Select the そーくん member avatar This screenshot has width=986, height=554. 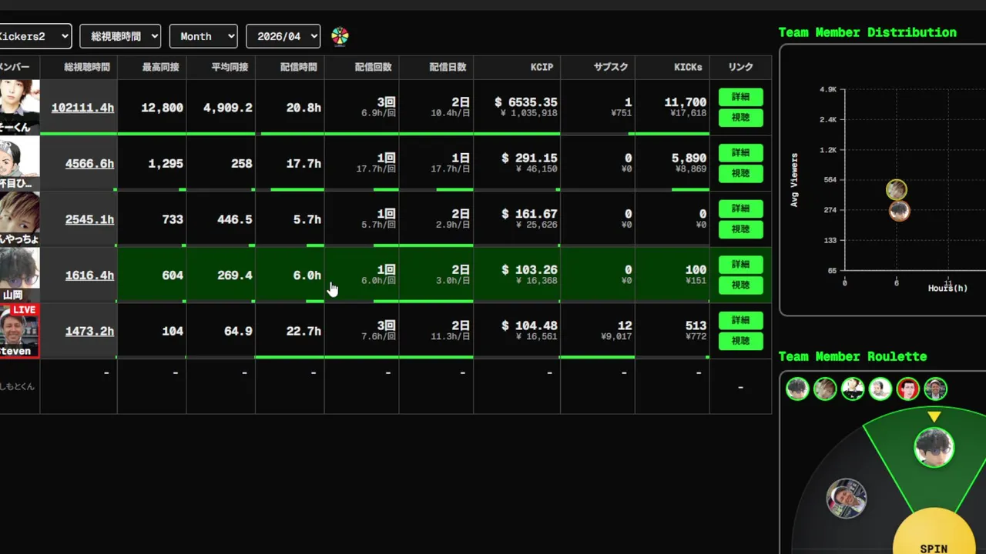(19, 107)
